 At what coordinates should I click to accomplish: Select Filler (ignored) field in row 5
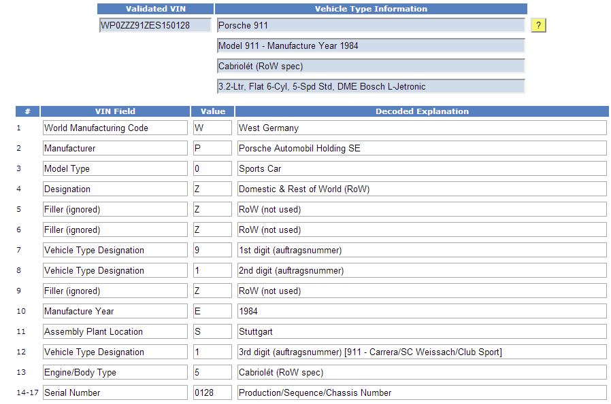pyautogui.click(x=115, y=209)
